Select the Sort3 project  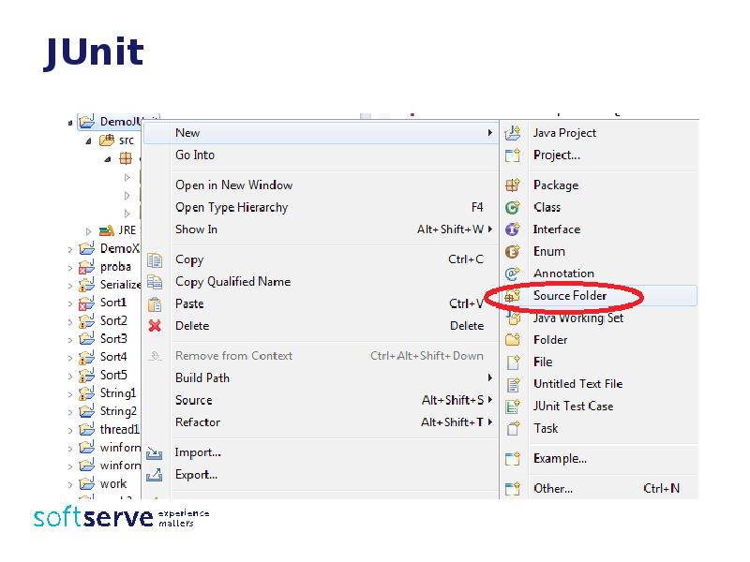tap(113, 339)
